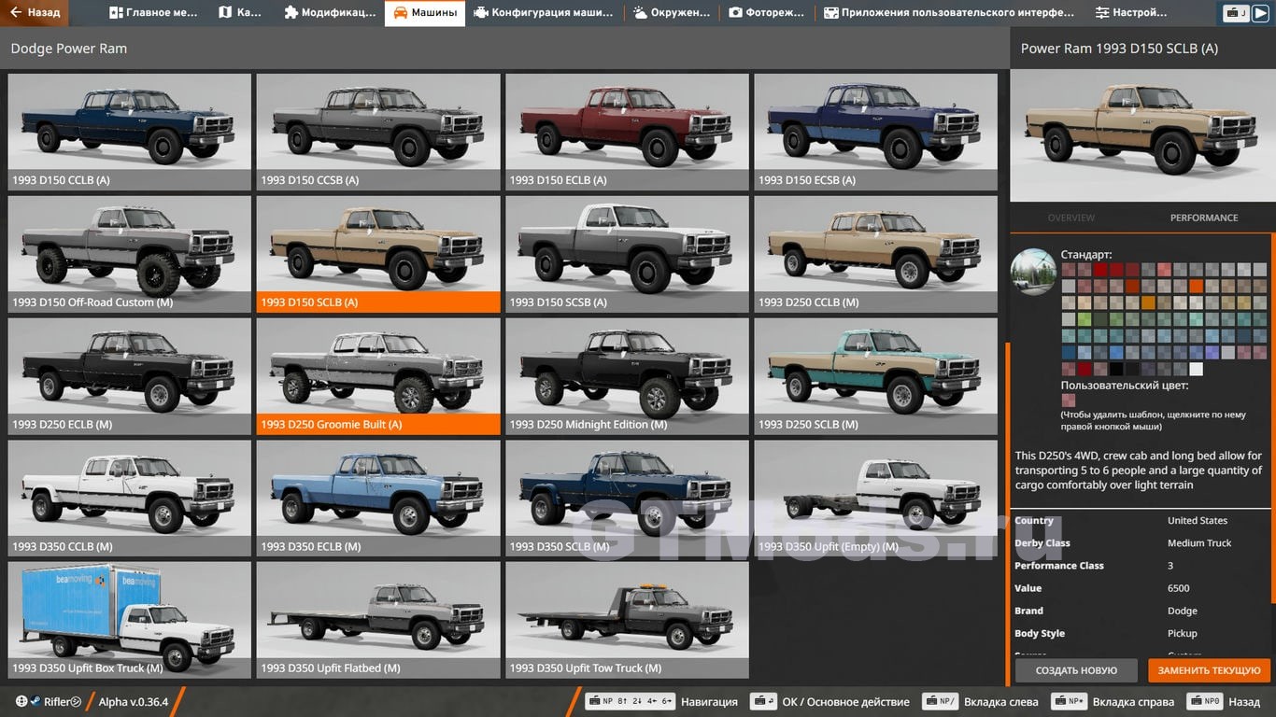Choose the 1993 D250 Midnight Edition (M)

pyautogui.click(x=627, y=376)
